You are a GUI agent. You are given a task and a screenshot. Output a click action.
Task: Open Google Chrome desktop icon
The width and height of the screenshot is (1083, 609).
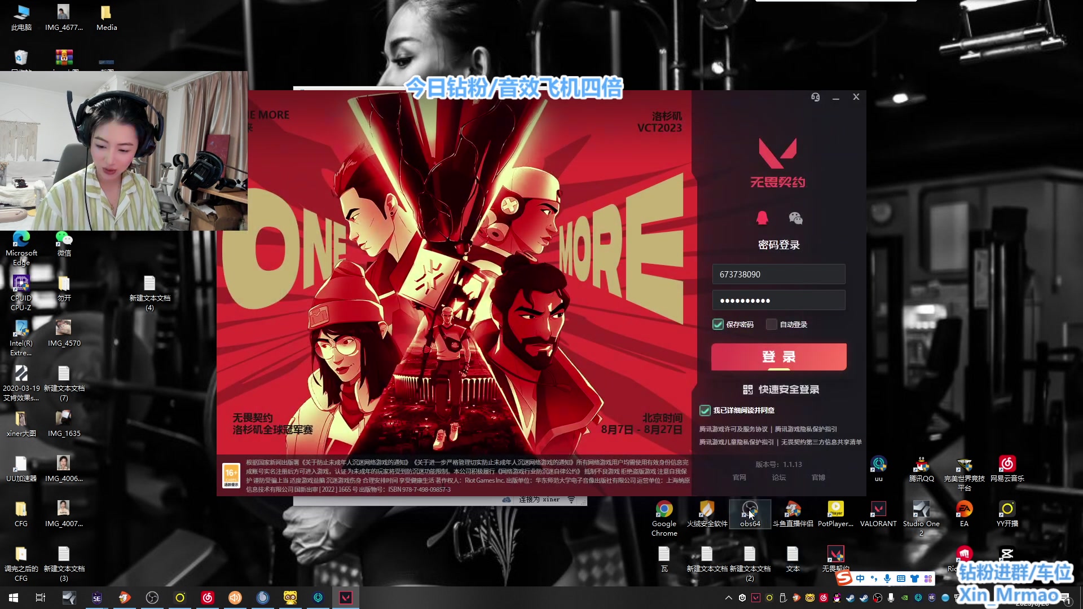[664, 518]
